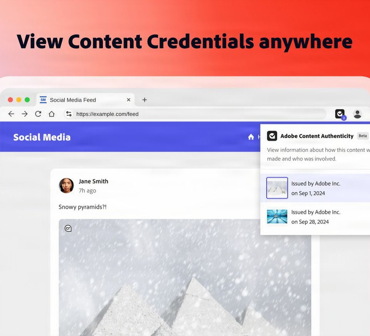
Task: Click the browser back arrow
Action: [11, 114]
